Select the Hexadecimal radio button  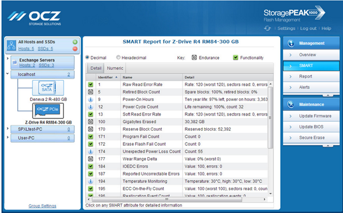[119, 57]
